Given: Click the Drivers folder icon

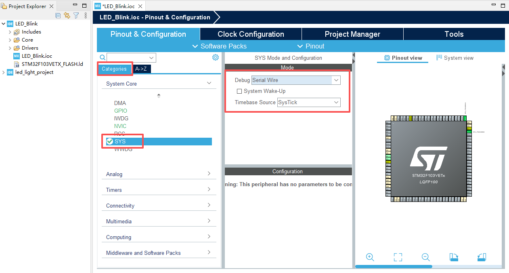Looking at the screenshot, I should 17,48.
